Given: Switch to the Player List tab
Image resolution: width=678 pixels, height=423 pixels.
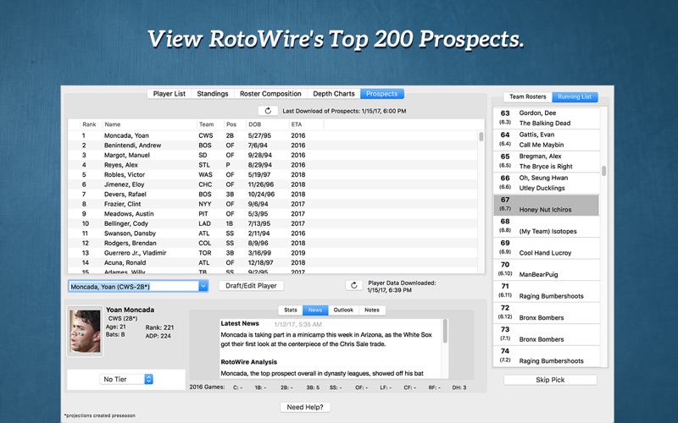Looking at the screenshot, I should [x=169, y=94].
